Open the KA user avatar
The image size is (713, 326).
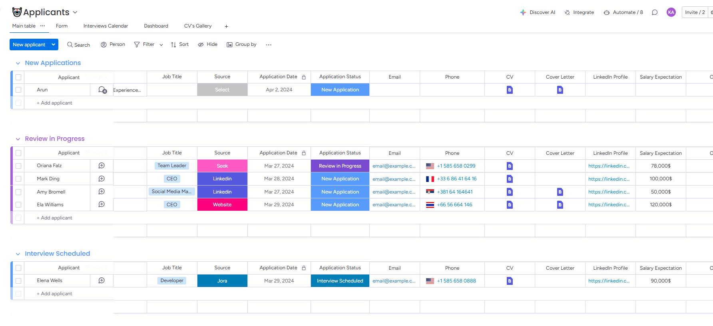click(x=671, y=12)
